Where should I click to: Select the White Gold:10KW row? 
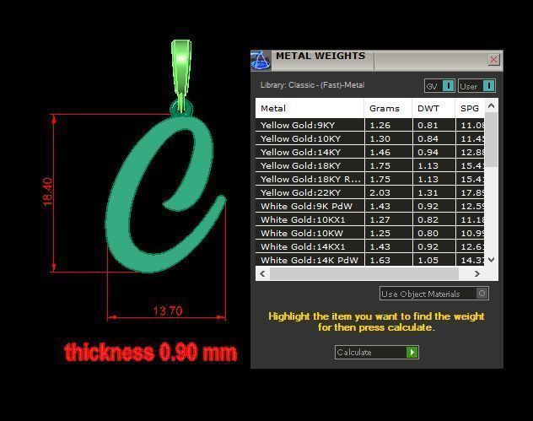pos(370,233)
